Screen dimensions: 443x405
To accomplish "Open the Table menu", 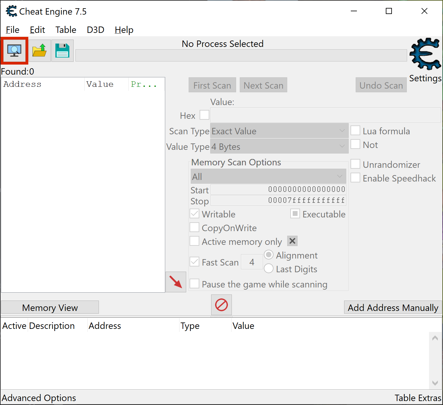I will [x=66, y=30].
